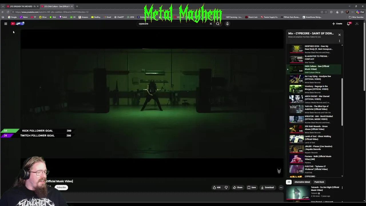The image size is (366, 206).
Task: Clear the search box with the X
Action: click(211, 24)
